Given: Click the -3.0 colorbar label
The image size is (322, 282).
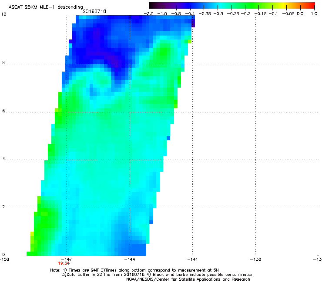Looking at the screenshot, I should (148, 14).
